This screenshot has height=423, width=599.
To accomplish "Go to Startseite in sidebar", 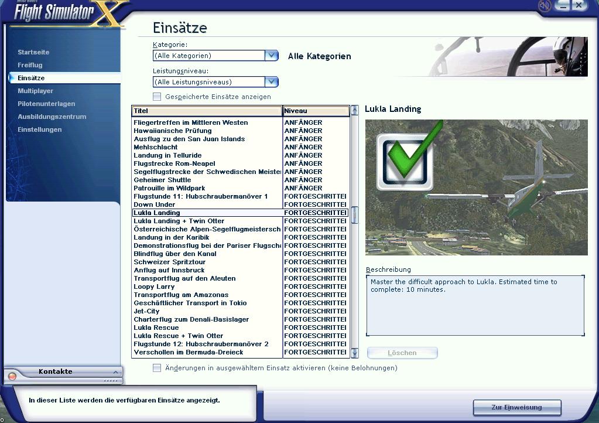I will tap(33, 52).
